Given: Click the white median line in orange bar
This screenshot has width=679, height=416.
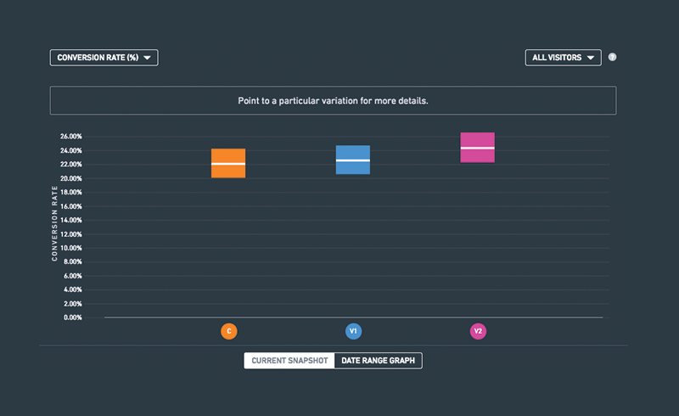Looking at the screenshot, I should click(x=228, y=163).
